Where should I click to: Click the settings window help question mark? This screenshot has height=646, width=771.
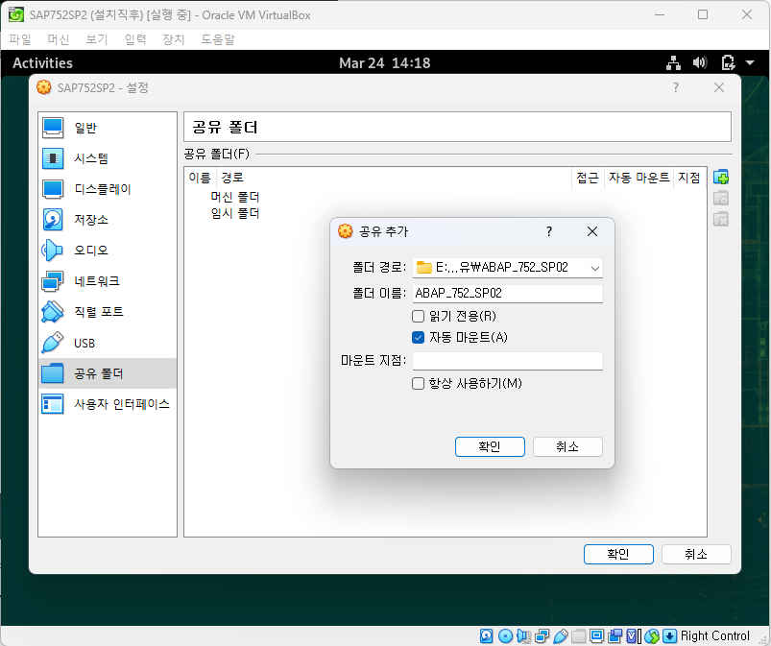(676, 87)
